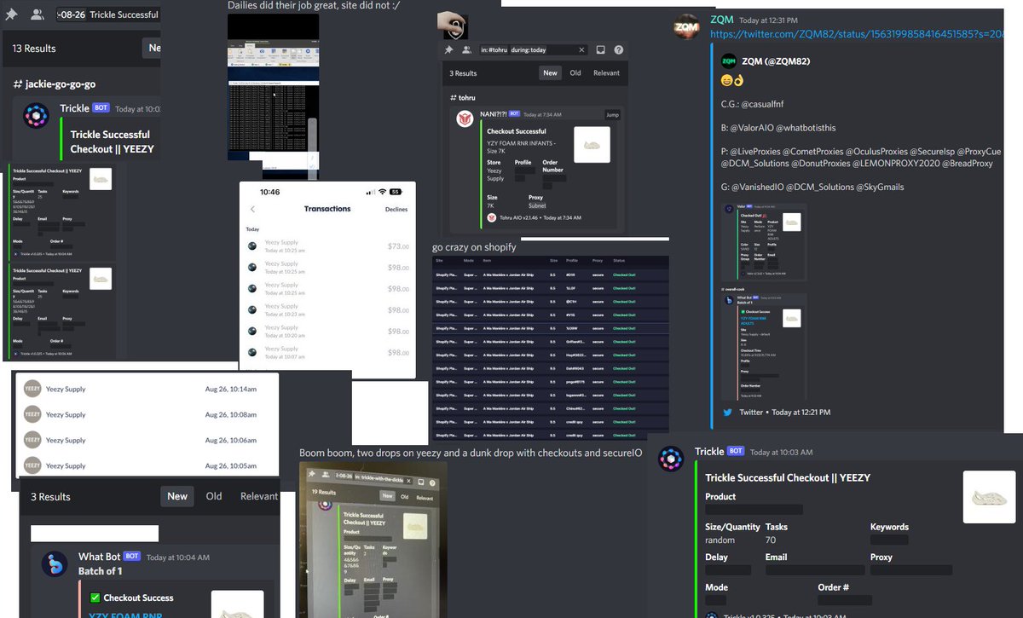Click the green check icon beside Checkout Success

click(95, 598)
